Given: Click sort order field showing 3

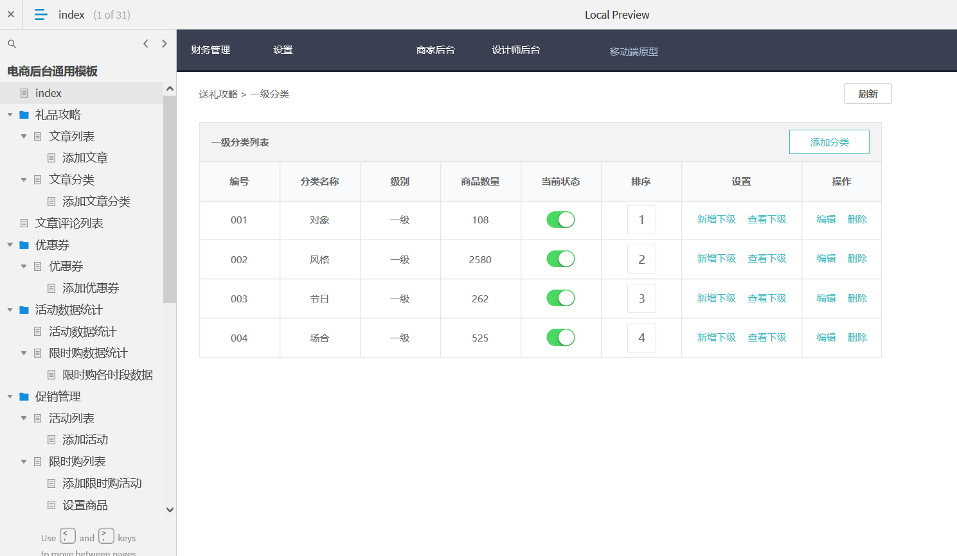Looking at the screenshot, I should tap(641, 299).
